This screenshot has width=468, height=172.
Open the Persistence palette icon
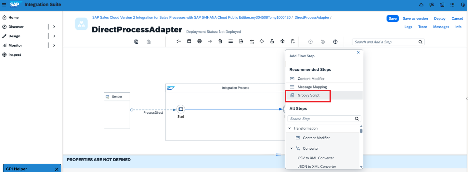point(282,41)
